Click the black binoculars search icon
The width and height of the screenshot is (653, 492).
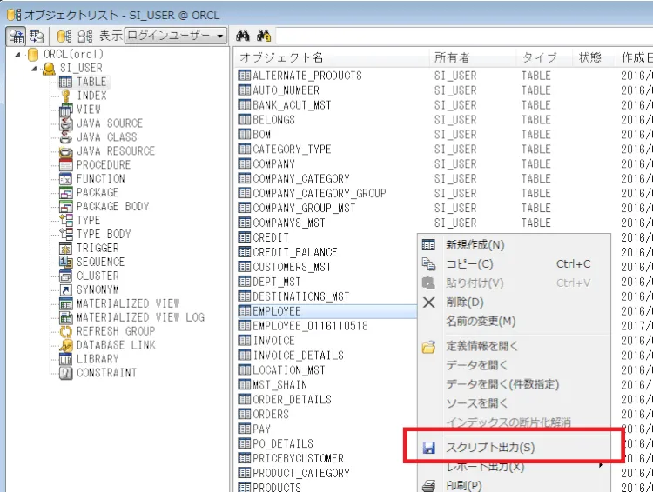coord(243,36)
